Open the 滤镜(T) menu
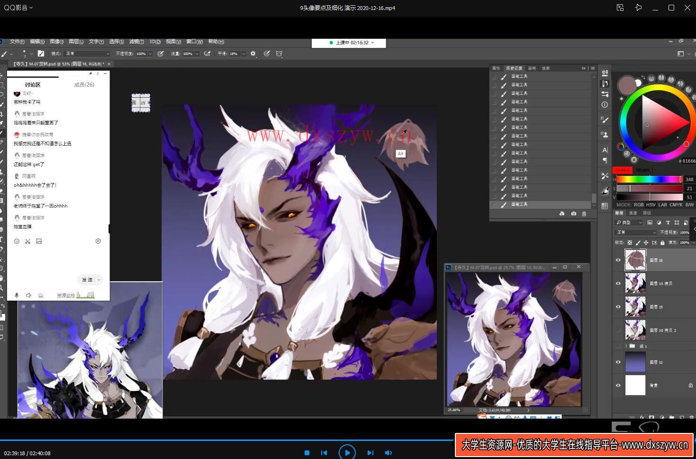The width and height of the screenshot is (696, 459). pyautogui.click(x=136, y=42)
